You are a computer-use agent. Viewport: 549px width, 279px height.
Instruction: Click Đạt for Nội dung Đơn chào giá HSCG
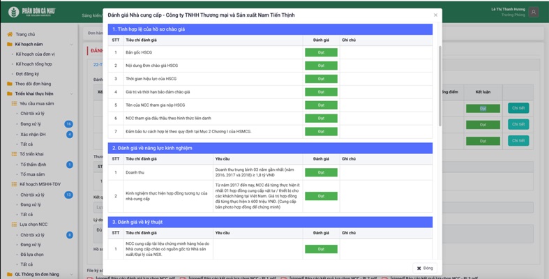(x=321, y=66)
